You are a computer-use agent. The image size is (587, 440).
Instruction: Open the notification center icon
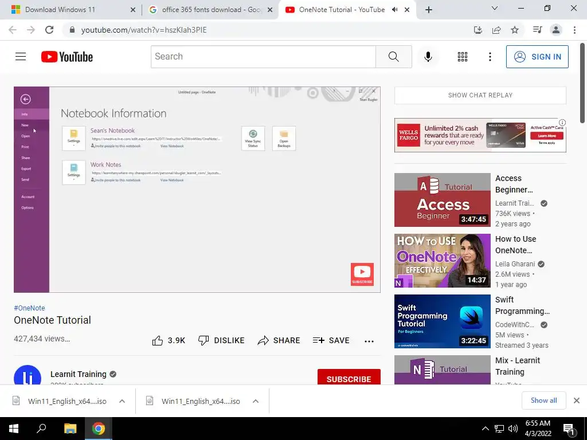569,429
